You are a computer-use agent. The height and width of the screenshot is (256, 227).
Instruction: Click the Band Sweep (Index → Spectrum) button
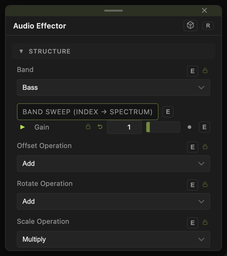pos(88,112)
